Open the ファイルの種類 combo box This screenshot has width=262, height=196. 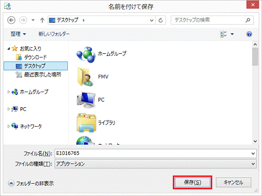pyautogui.click(x=155, y=164)
